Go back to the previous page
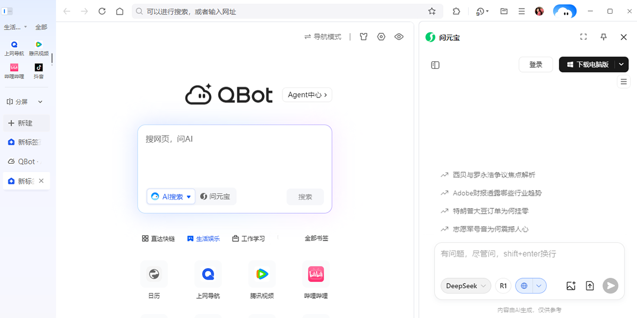637x318 pixels. [x=66, y=11]
